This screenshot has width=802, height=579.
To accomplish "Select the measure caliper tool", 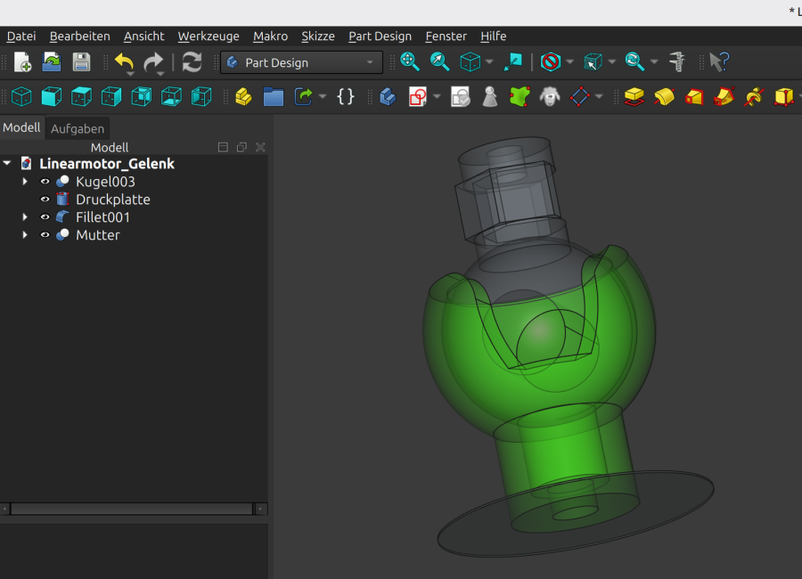I will click(677, 62).
